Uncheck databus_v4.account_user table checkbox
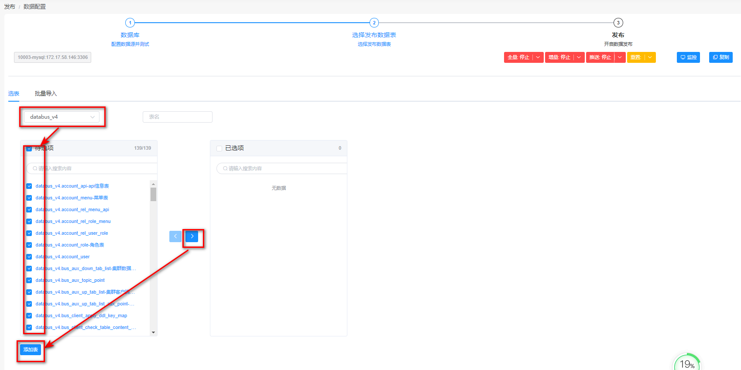 click(x=29, y=257)
